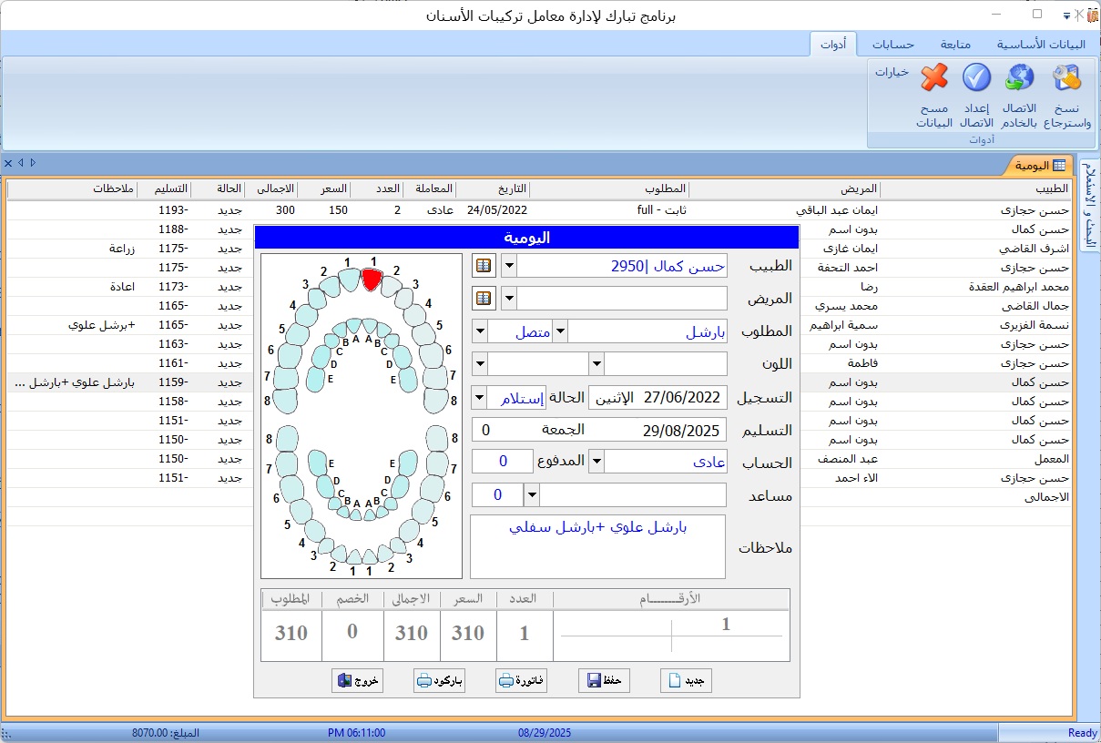Image resolution: width=1101 pixels, height=743 pixels.
Task: Open the account type (الحساب) dropdown showing عادى
Action: pyautogui.click(x=597, y=462)
